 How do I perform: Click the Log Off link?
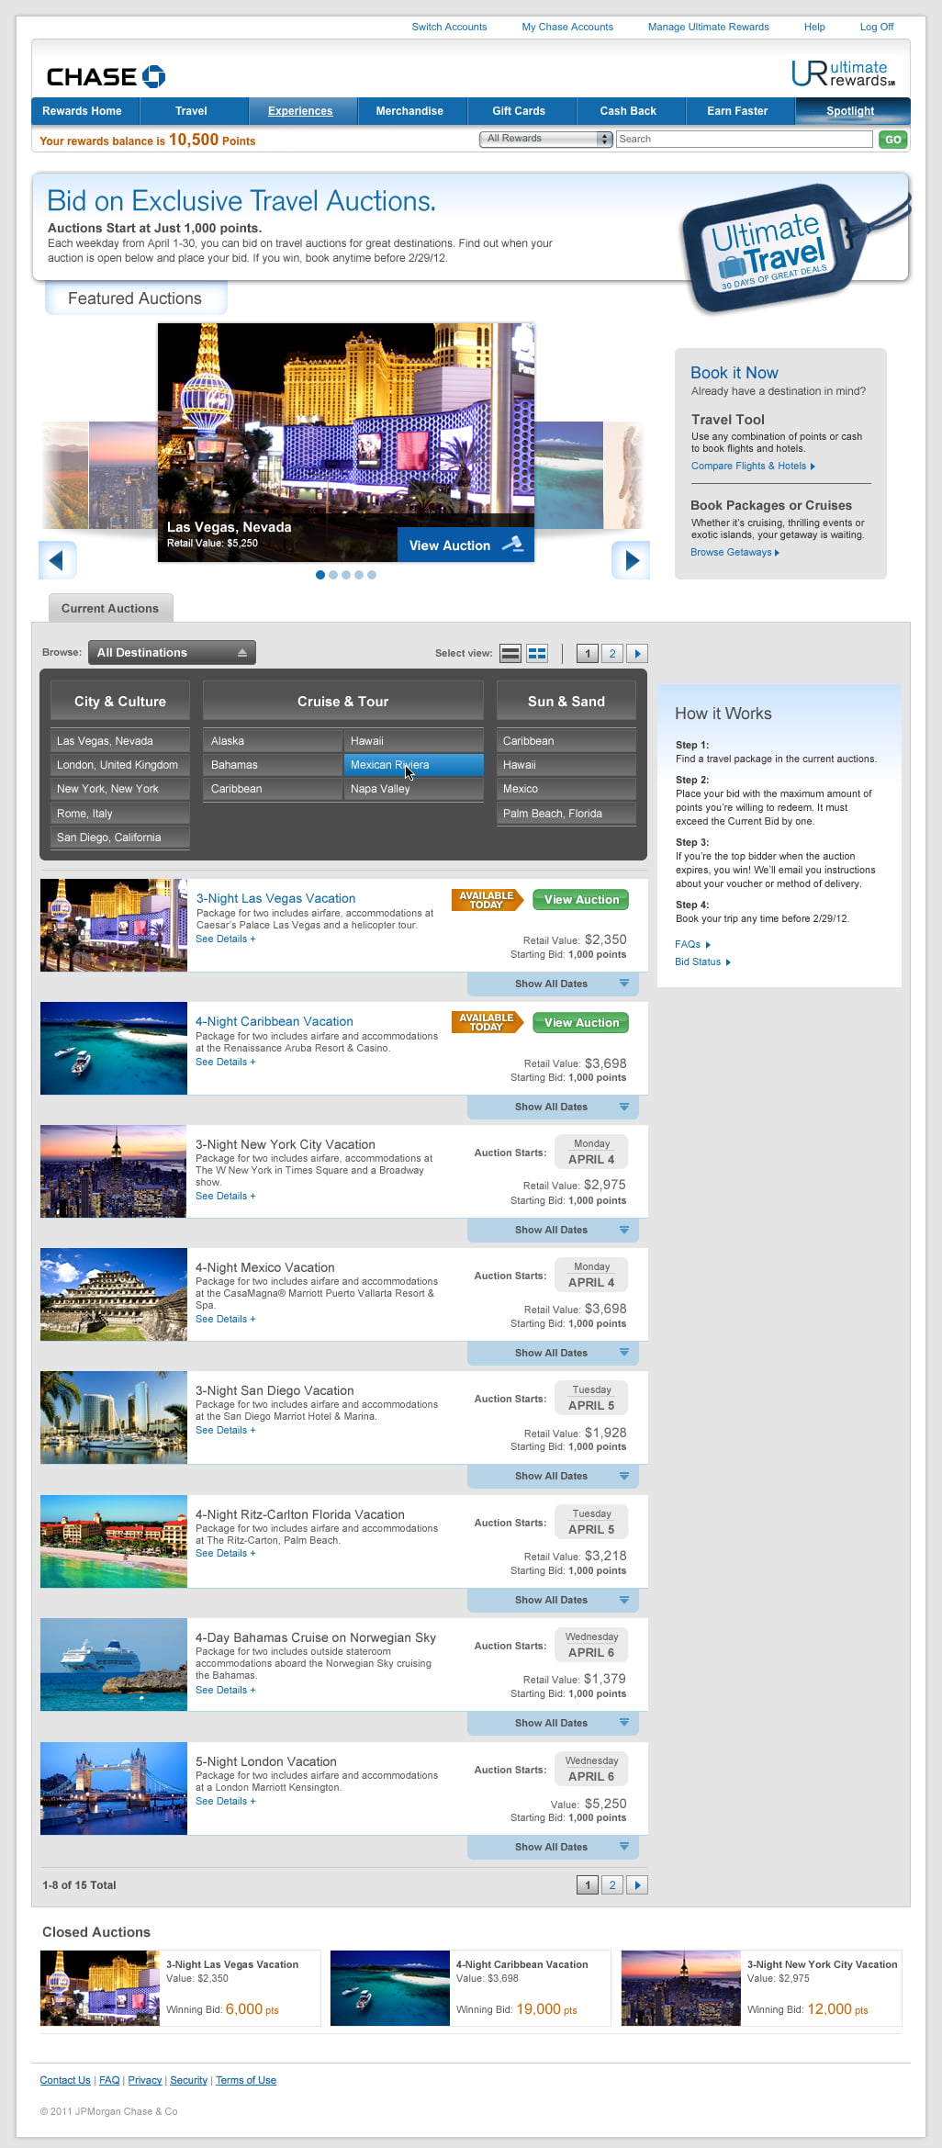(x=877, y=27)
